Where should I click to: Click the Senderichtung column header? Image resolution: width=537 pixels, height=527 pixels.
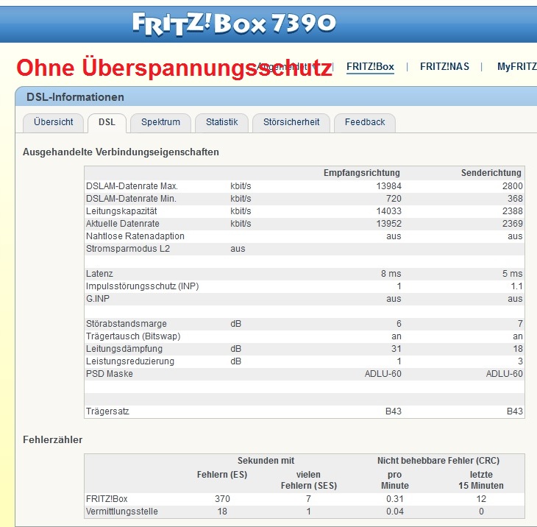491,173
